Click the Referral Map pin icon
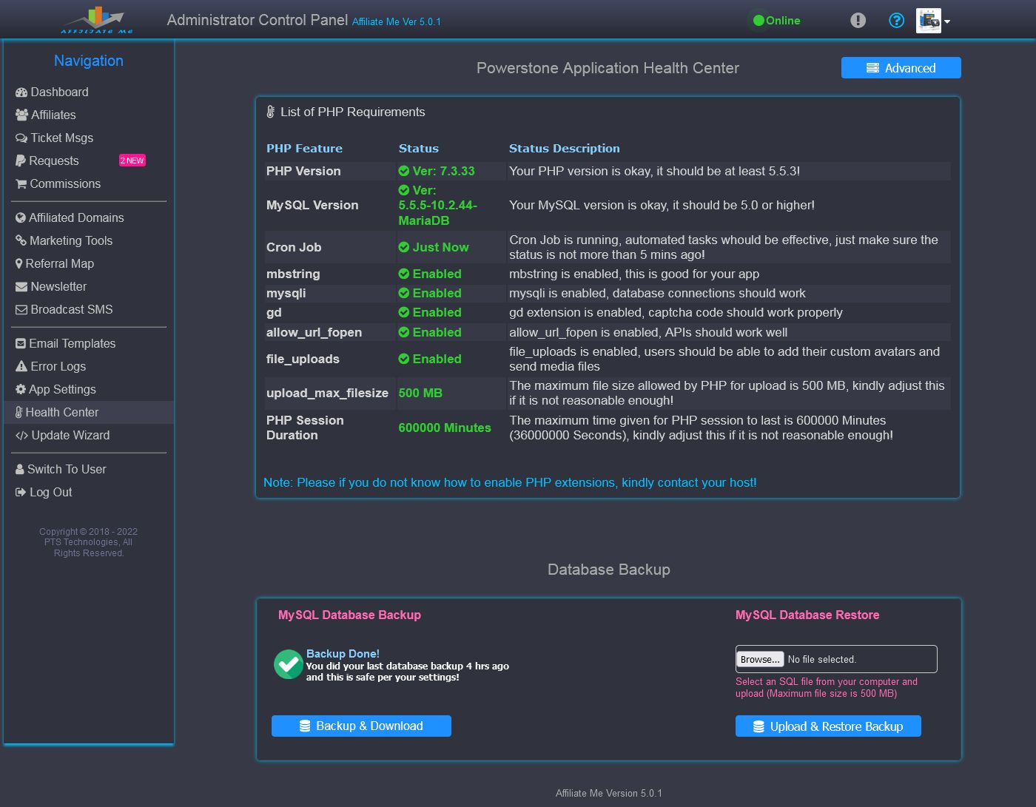Image resolution: width=1036 pixels, height=807 pixels. click(19, 264)
